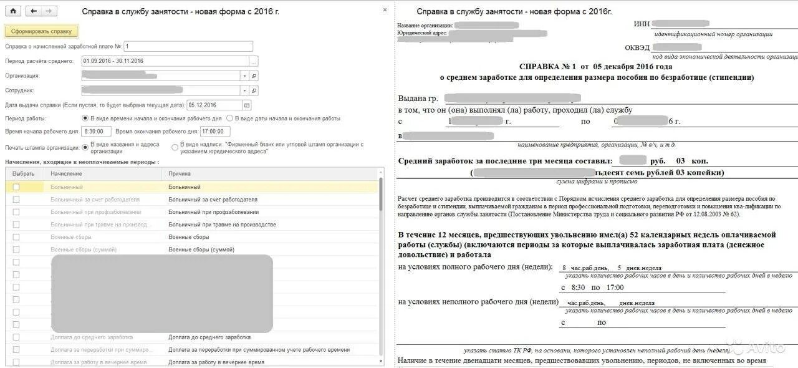Click the Home navigation icon
The width and height of the screenshot is (798, 368).
pyautogui.click(x=13, y=10)
